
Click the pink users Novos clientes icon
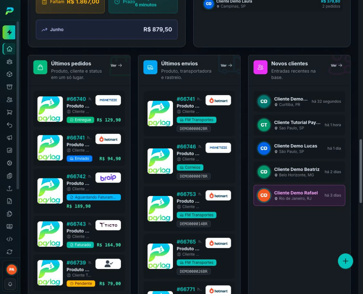point(260,67)
